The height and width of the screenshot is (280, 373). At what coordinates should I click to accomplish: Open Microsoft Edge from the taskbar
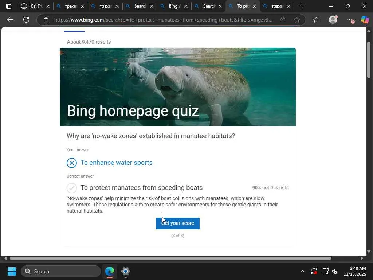click(110, 271)
